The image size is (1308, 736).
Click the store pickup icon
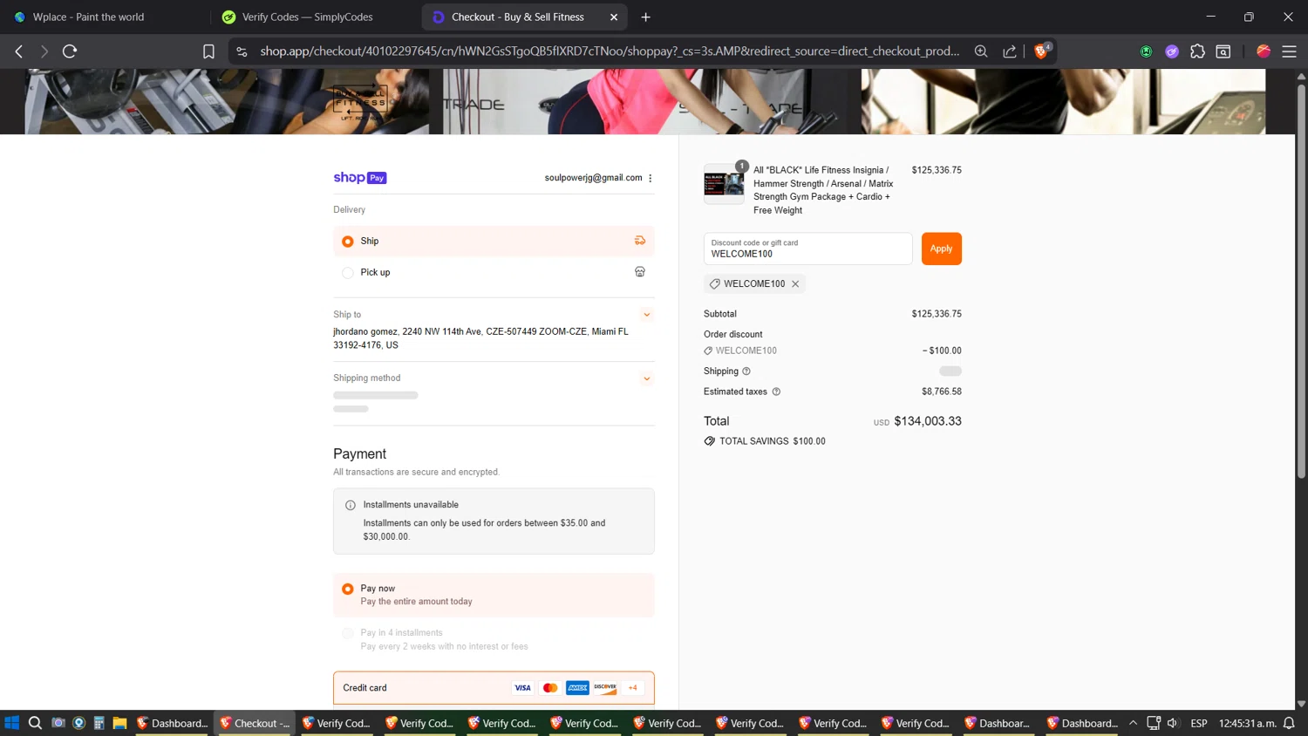tap(640, 272)
